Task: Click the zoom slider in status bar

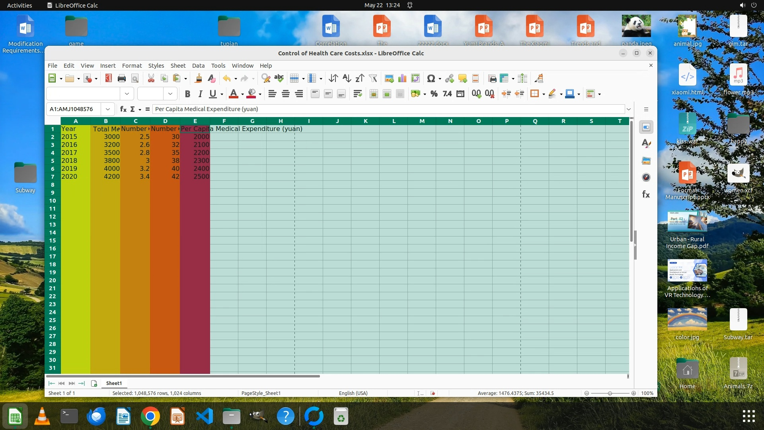Action: point(610,393)
